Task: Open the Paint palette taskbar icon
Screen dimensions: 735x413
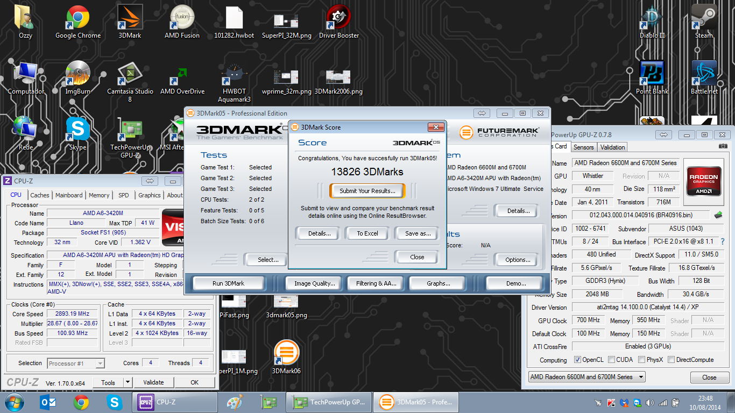Action: [x=235, y=402]
